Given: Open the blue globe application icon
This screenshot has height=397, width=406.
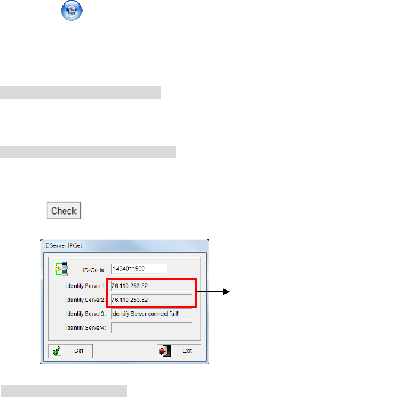Looking at the screenshot, I should coord(71,10).
